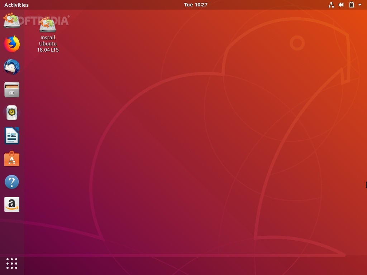Open LibreOffice Writer
This screenshot has height=275, width=367.
click(x=12, y=136)
